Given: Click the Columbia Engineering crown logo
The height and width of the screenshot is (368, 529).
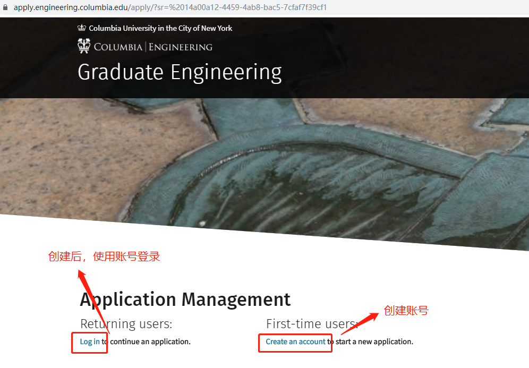Looking at the screenshot, I should pos(84,46).
